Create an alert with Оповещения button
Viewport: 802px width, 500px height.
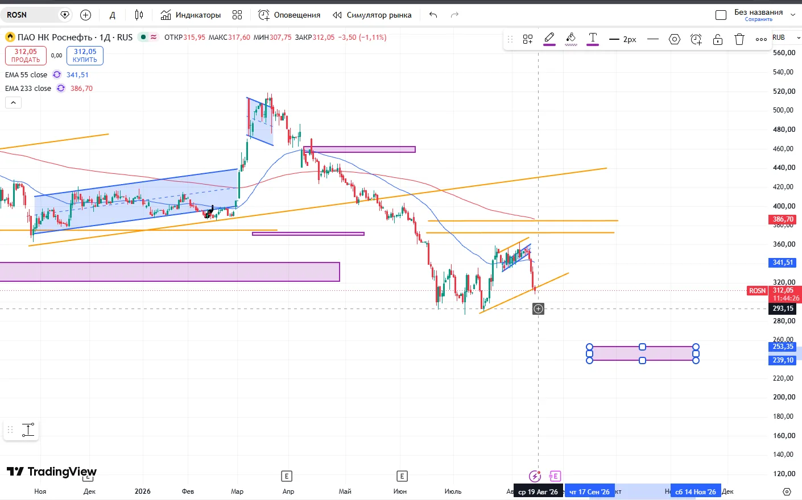[290, 15]
